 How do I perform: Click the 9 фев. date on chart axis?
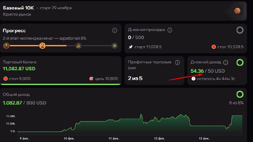(x=24, y=138)
